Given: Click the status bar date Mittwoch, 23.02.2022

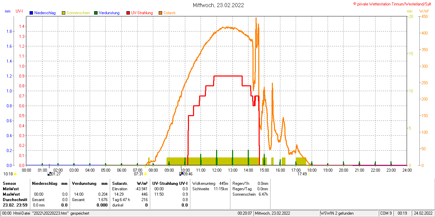Looking at the screenshot, I should tap(273, 213).
